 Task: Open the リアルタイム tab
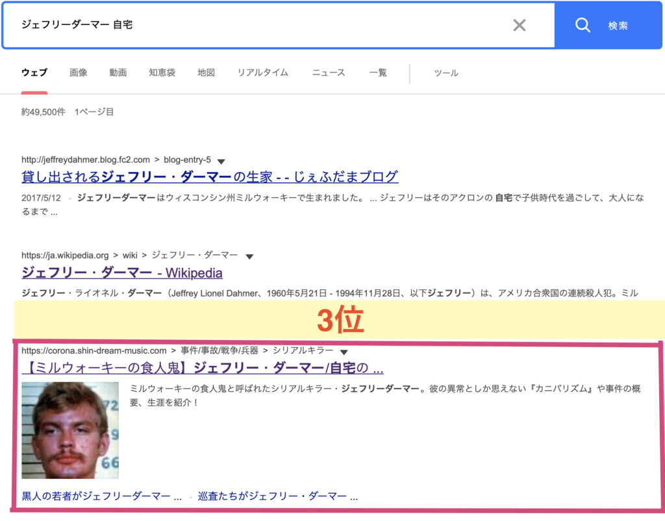coord(262,73)
